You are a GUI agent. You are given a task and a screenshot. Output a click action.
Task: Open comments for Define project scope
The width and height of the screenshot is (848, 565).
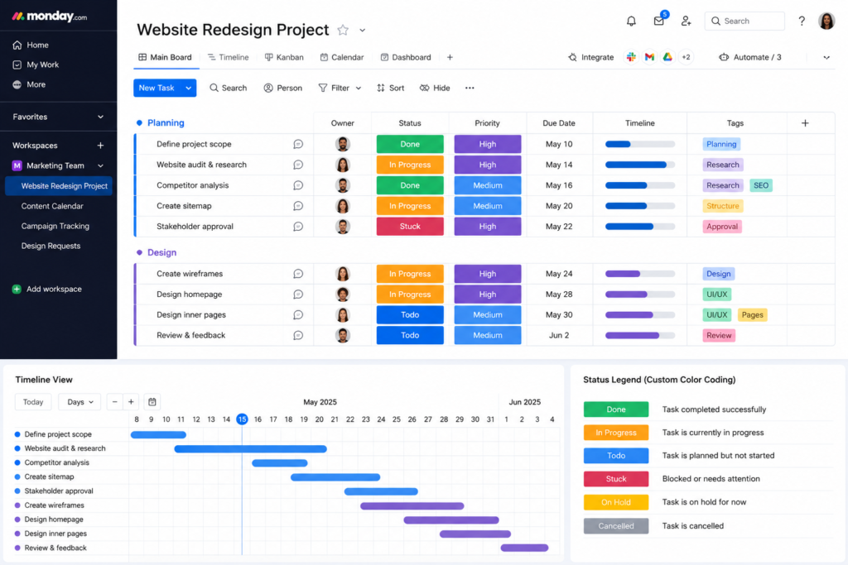tap(298, 144)
